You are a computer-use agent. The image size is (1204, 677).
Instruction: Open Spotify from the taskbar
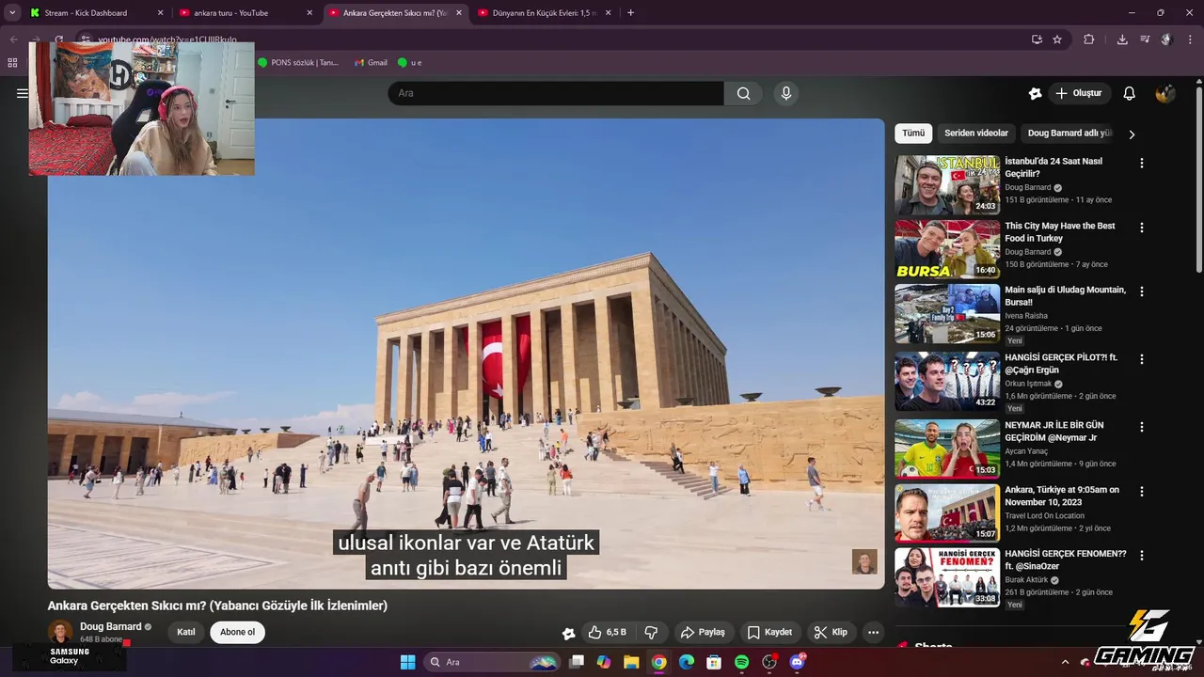click(741, 662)
